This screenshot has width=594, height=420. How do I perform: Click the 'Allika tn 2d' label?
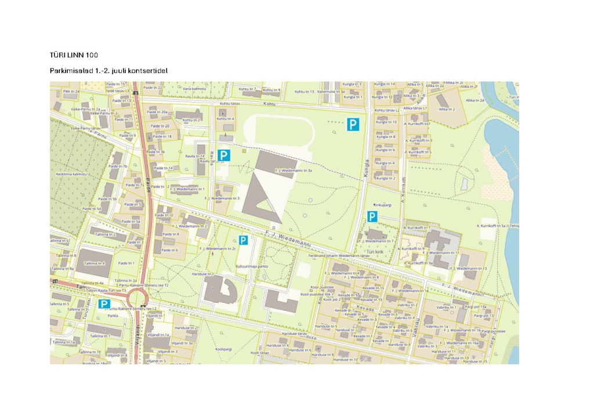[x=475, y=100]
